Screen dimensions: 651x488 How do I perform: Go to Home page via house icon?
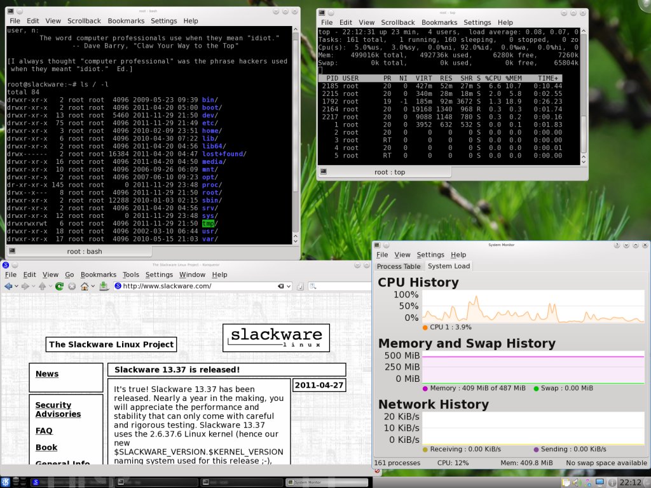click(84, 287)
